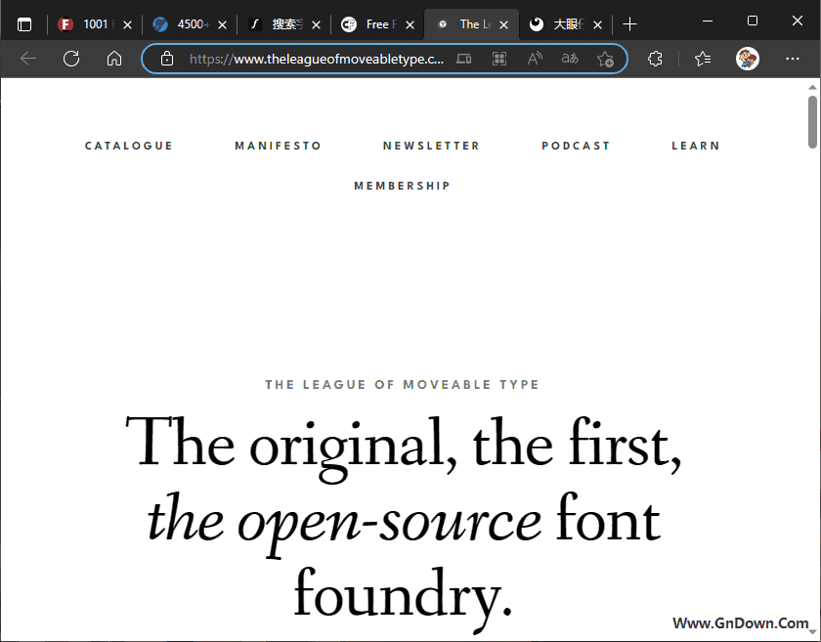Add this page to favorites
821x642 pixels.
(605, 59)
